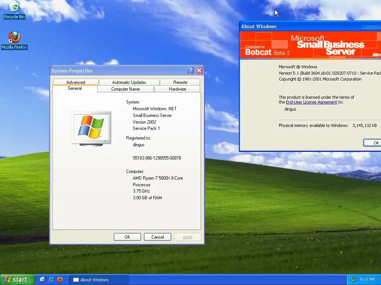Click the '3.75 GHz' processor speed text
Viewport: 381px width, 285px height.
pos(141,191)
